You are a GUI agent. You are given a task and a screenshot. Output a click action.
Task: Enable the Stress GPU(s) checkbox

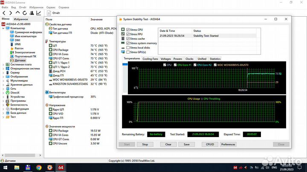point(128,52)
